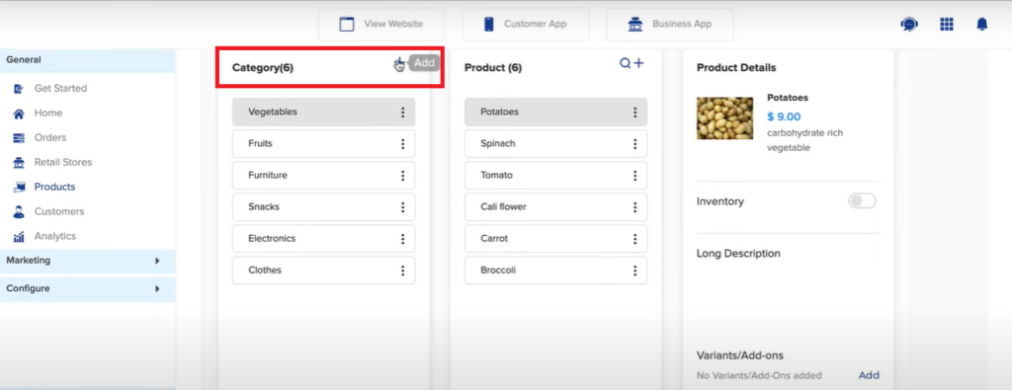Open Customers page in sidebar
This screenshot has width=1012, height=390.
pyautogui.click(x=59, y=211)
